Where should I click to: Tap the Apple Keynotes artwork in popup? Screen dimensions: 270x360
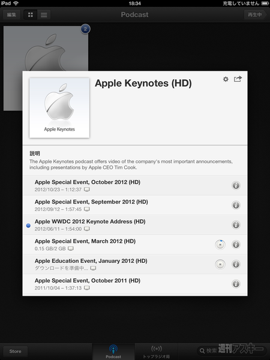[x=59, y=108]
